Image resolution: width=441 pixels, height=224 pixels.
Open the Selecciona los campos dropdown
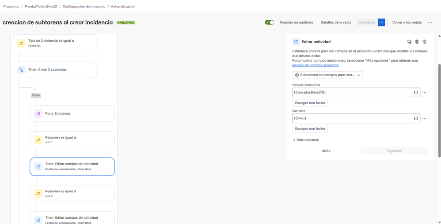tap(327, 75)
